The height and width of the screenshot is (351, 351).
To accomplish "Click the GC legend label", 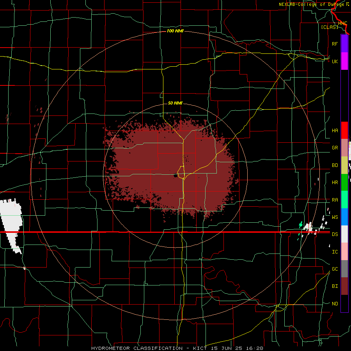I will (335, 269).
